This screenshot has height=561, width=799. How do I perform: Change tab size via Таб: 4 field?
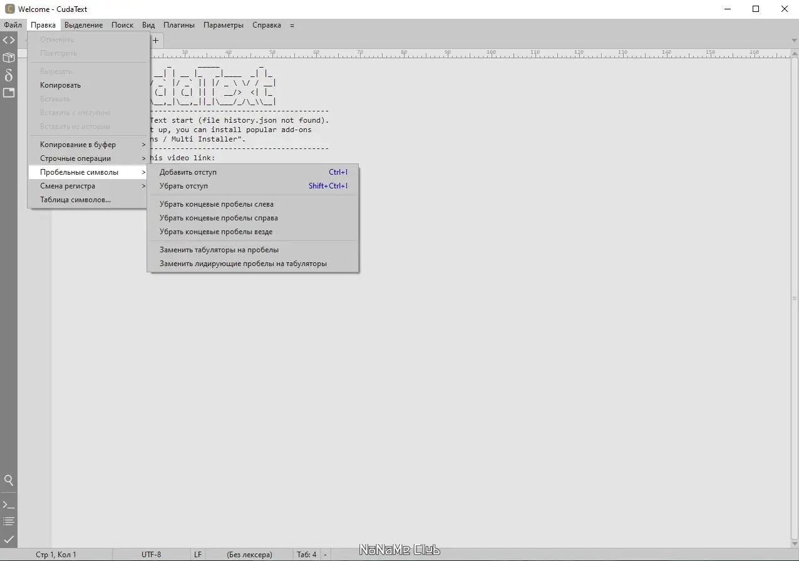click(307, 555)
